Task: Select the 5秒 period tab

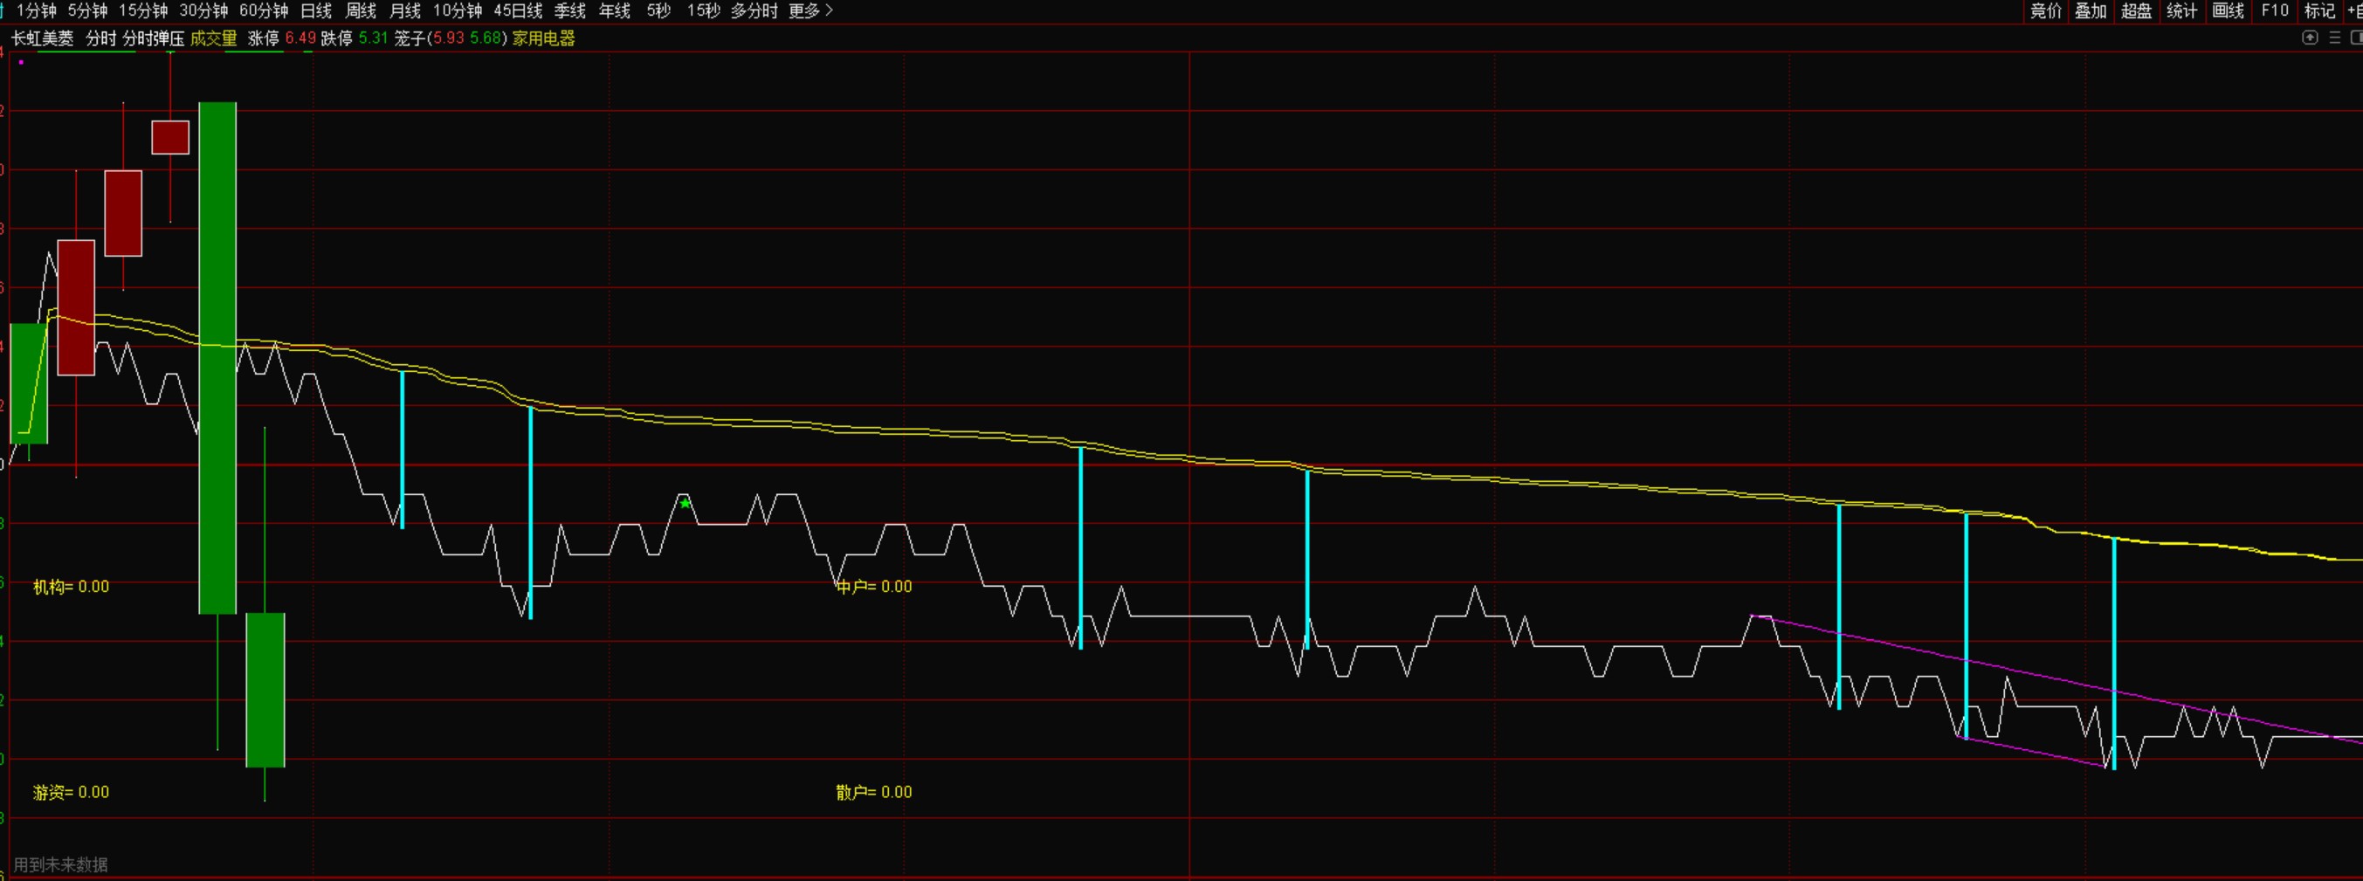Action: point(658,11)
